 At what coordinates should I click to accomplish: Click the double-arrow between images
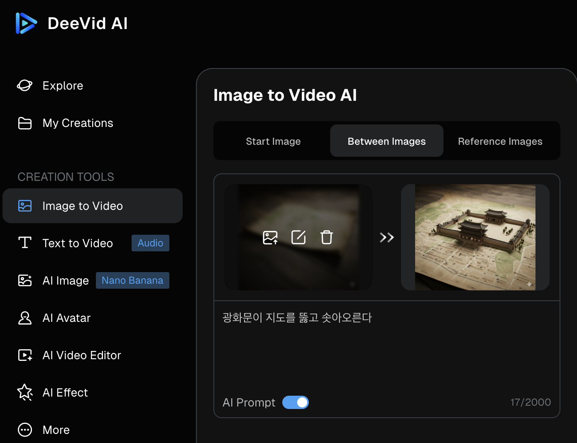386,238
